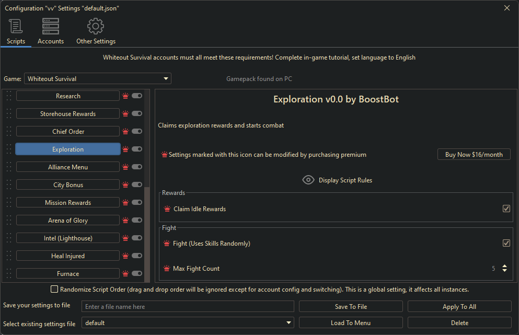Select the Storehouse Rewards script

[68, 113]
